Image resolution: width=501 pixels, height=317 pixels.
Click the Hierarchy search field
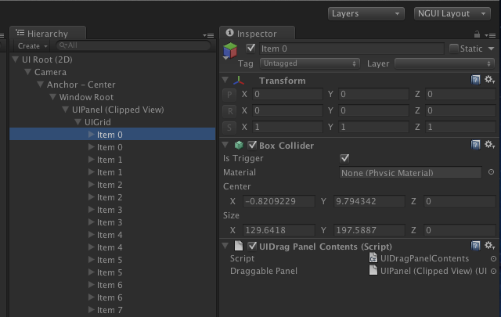point(134,45)
